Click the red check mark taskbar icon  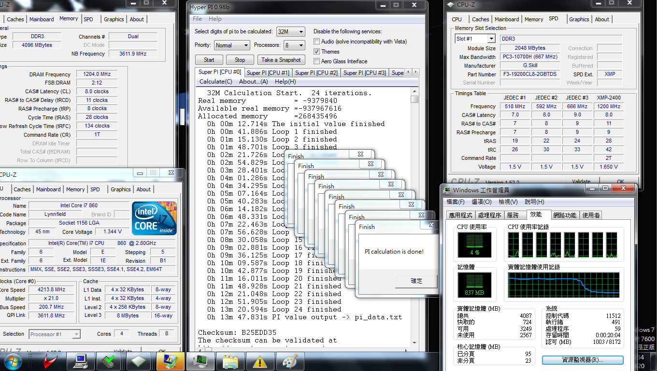click(50, 361)
